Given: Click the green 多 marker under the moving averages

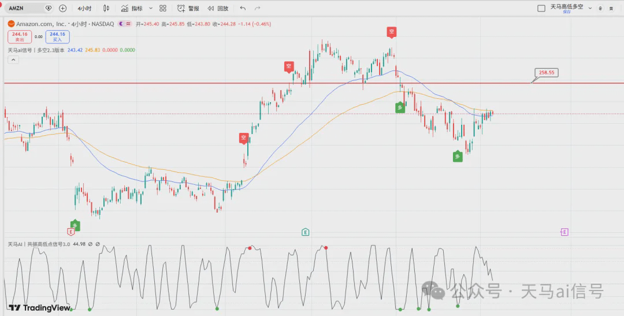Looking at the screenshot, I should pos(400,107).
